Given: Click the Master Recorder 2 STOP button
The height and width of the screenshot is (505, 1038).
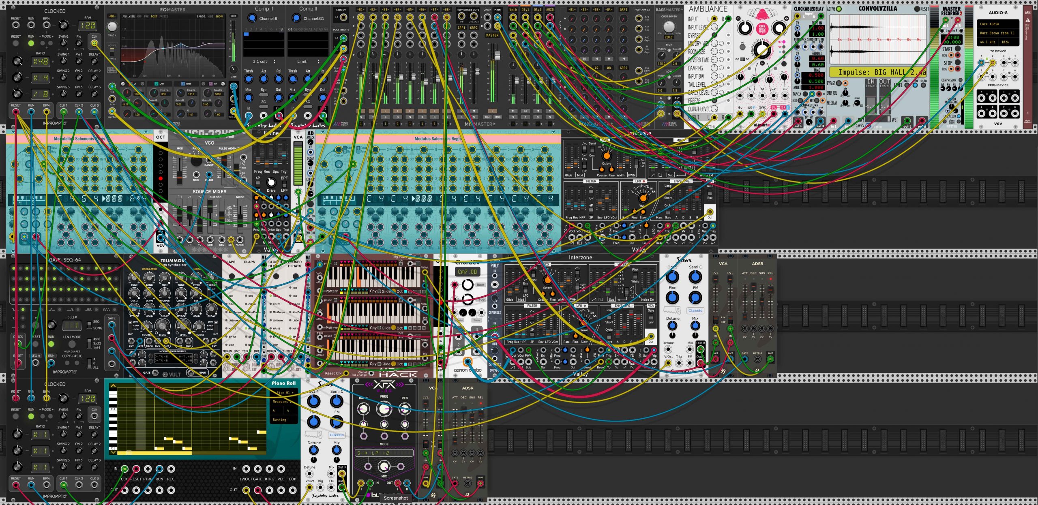Looking at the screenshot, I should click(x=958, y=62).
